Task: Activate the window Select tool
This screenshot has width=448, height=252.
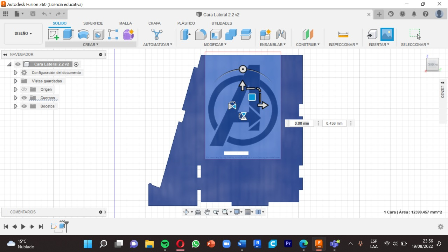Action: (x=415, y=34)
